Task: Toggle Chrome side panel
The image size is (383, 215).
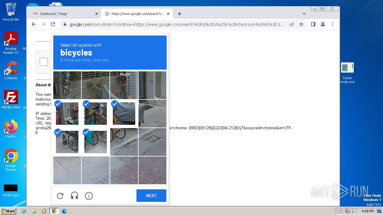Action: coord(313,24)
